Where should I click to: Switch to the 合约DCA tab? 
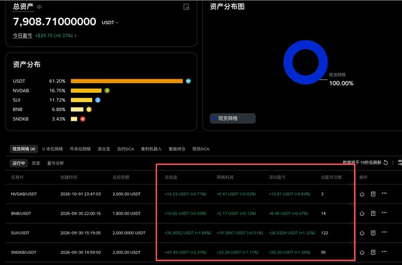click(x=126, y=149)
